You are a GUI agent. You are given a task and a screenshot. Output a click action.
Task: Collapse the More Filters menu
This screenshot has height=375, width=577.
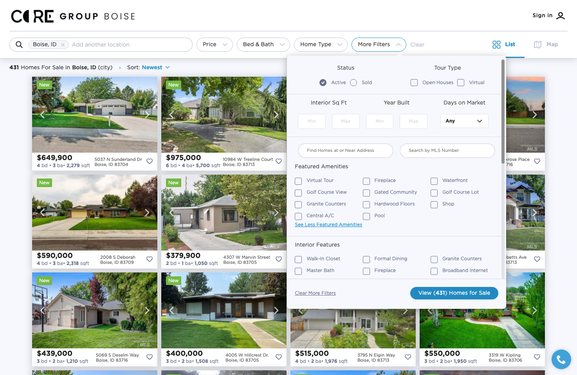point(379,45)
